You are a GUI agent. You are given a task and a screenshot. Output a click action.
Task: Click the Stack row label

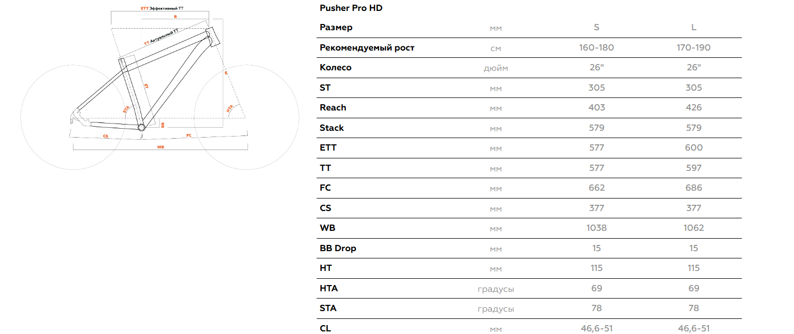tap(332, 128)
